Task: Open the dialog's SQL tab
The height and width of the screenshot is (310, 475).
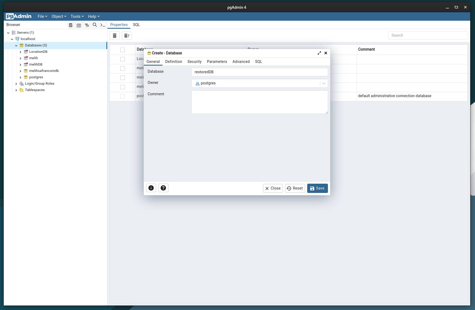Action: [x=259, y=62]
